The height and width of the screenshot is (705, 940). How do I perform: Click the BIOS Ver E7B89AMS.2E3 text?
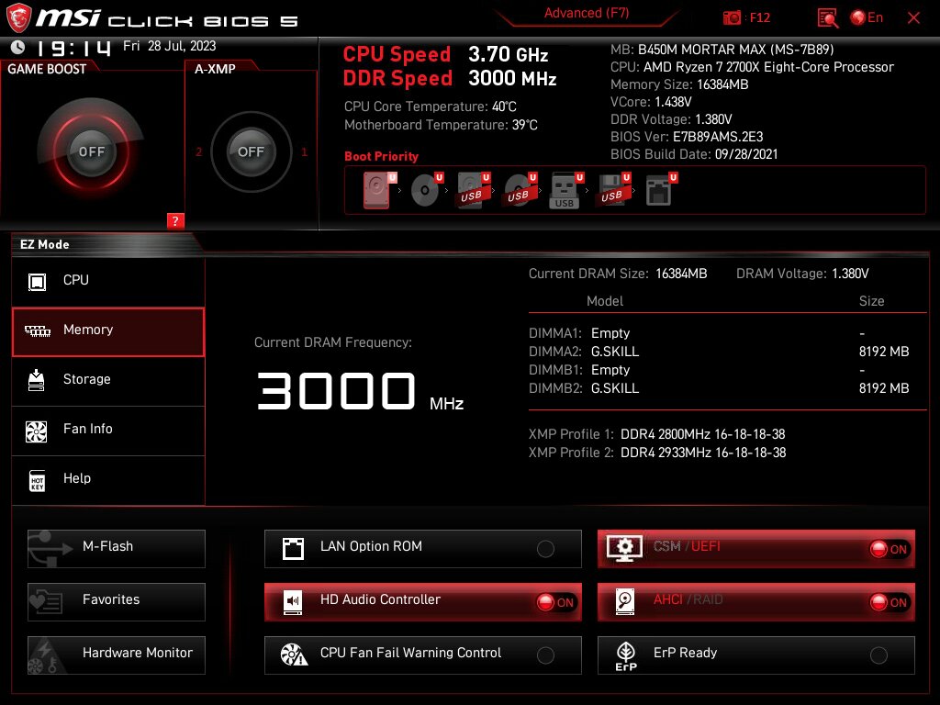687,137
